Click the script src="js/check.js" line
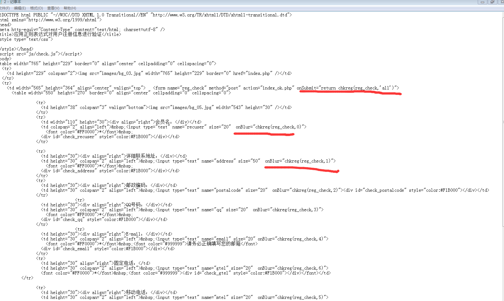Viewport: 504px width, 301px height. click(x=41, y=54)
